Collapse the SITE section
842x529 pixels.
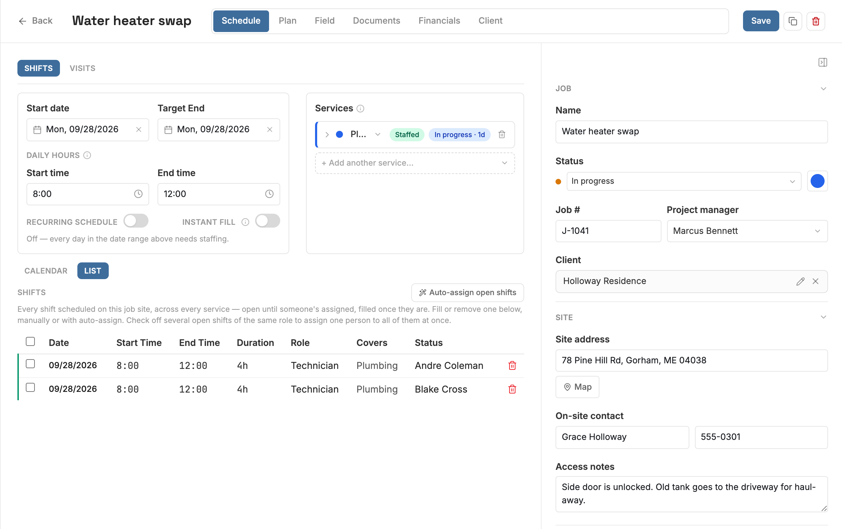click(x=823, y=317)
